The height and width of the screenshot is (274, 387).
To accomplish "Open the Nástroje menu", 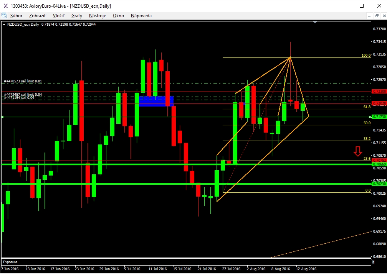I will pos(98,16).
